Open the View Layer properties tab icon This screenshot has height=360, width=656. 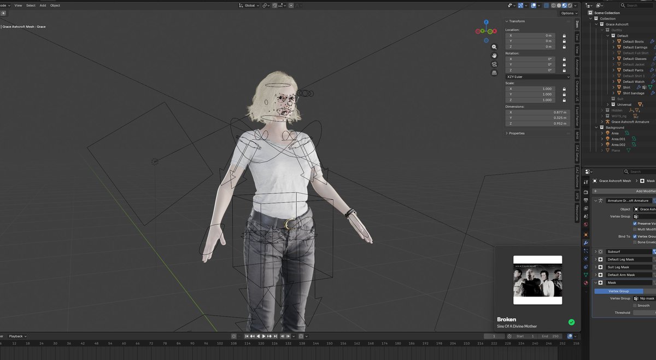[586, 208]
